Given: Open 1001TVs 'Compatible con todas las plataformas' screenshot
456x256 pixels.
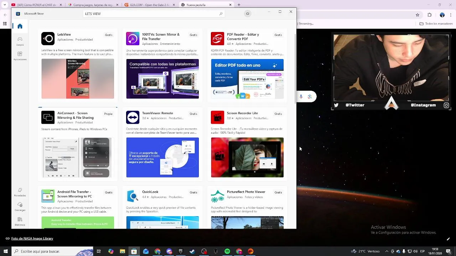Looking at the screenshot, I should [x=162, y=79].
